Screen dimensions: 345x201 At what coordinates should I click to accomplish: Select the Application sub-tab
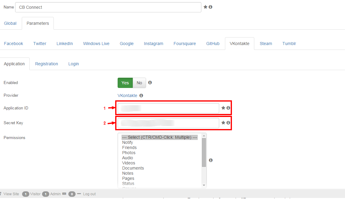pos(14,64)
